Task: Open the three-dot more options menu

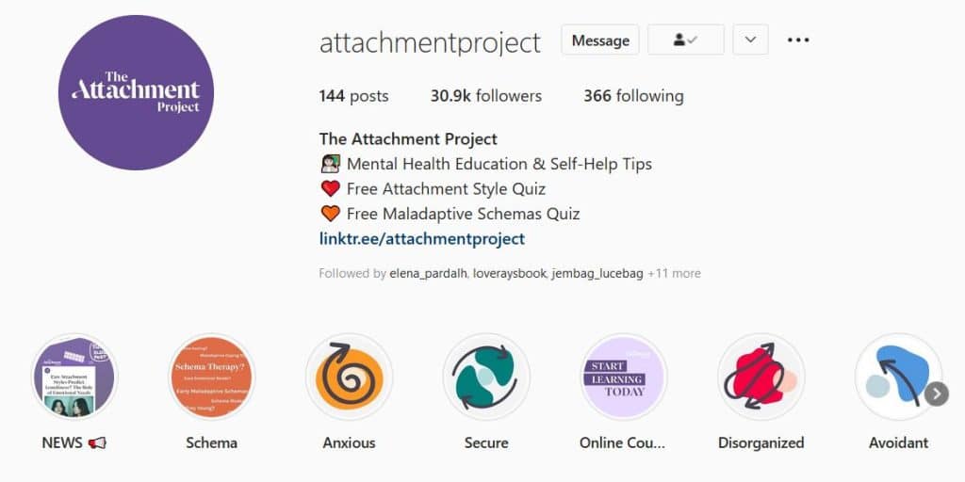Action: point(798,40)
